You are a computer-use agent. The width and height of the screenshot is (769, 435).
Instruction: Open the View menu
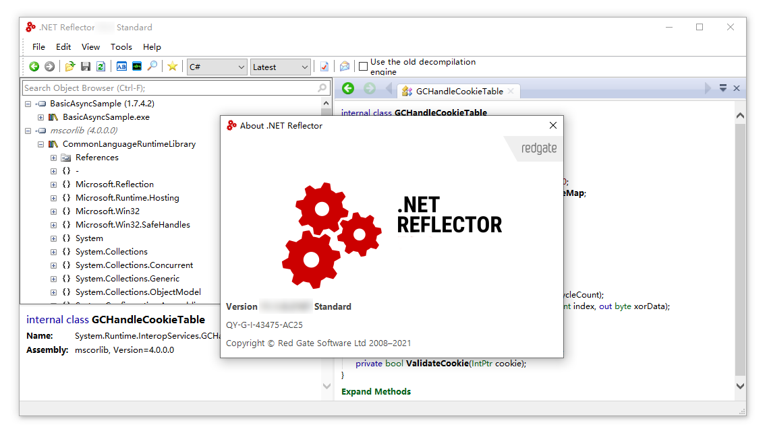[91, 47]
